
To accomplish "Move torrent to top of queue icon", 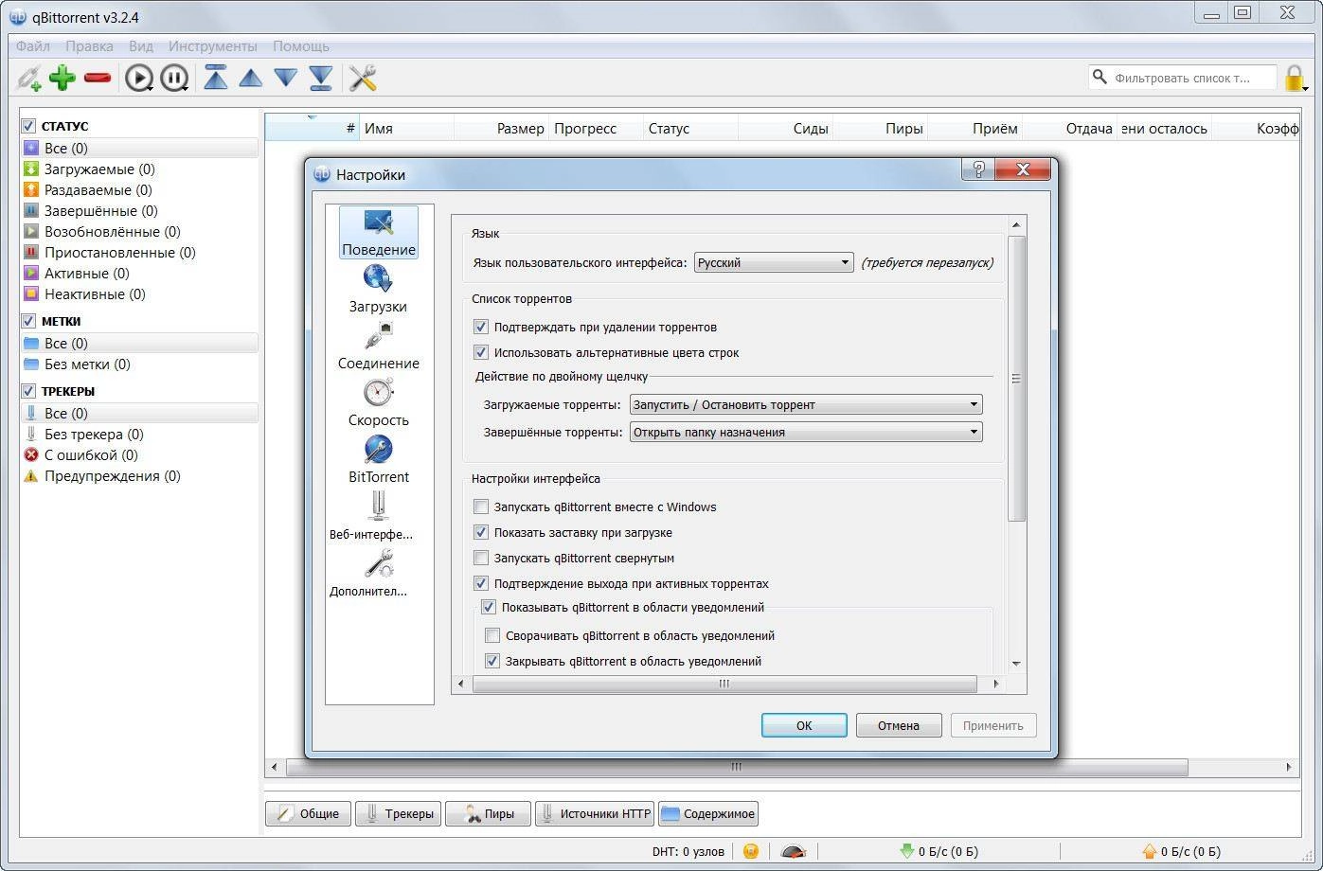I will point(216,78).
